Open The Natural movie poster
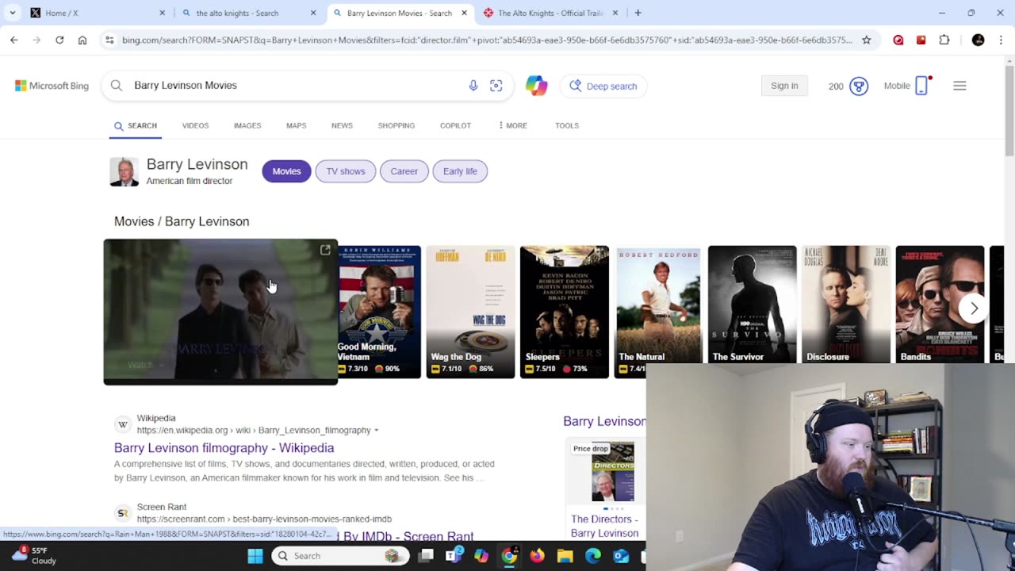 (658, 305)
